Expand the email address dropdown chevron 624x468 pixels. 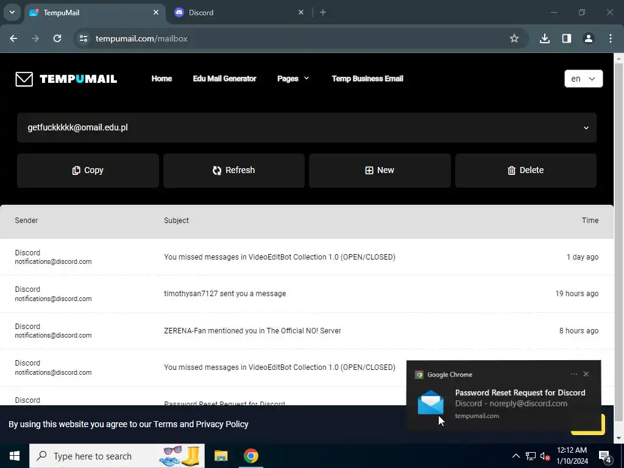point(586,128)
